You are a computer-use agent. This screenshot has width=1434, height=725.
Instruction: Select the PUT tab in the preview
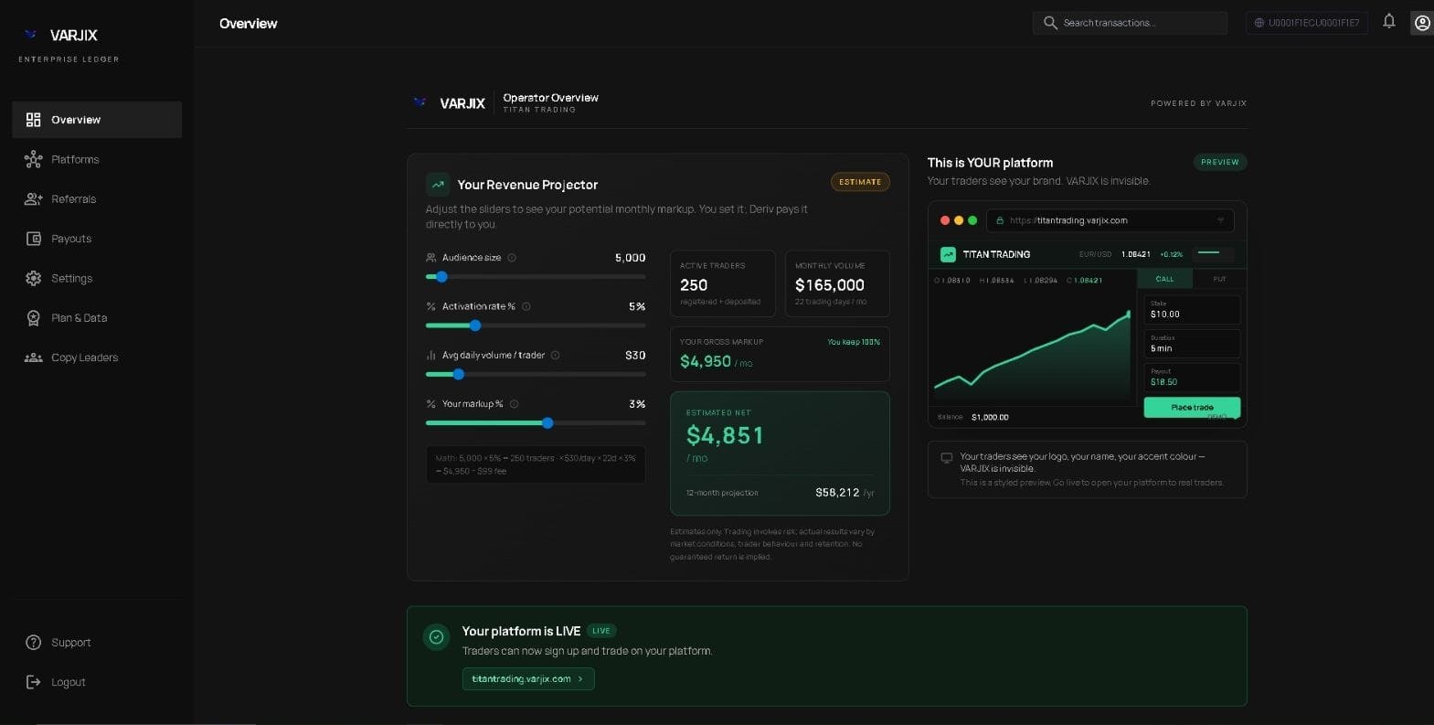(x=1219, y=279)
